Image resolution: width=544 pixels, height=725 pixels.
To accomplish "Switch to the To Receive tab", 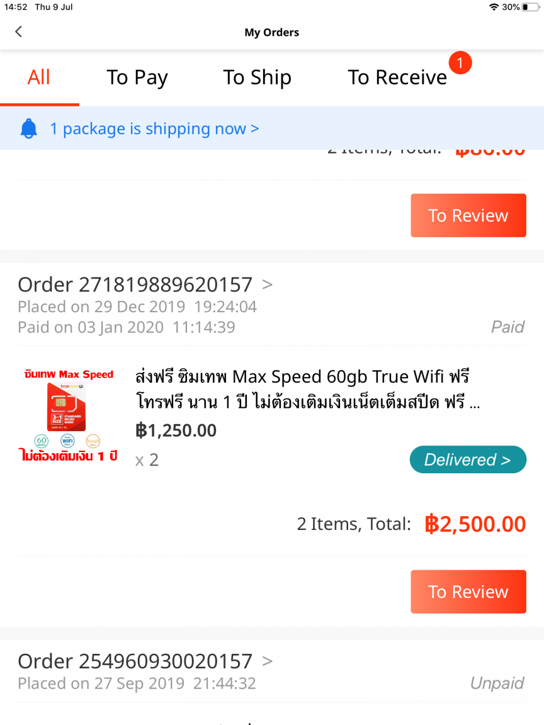I will tap(397, 77).
